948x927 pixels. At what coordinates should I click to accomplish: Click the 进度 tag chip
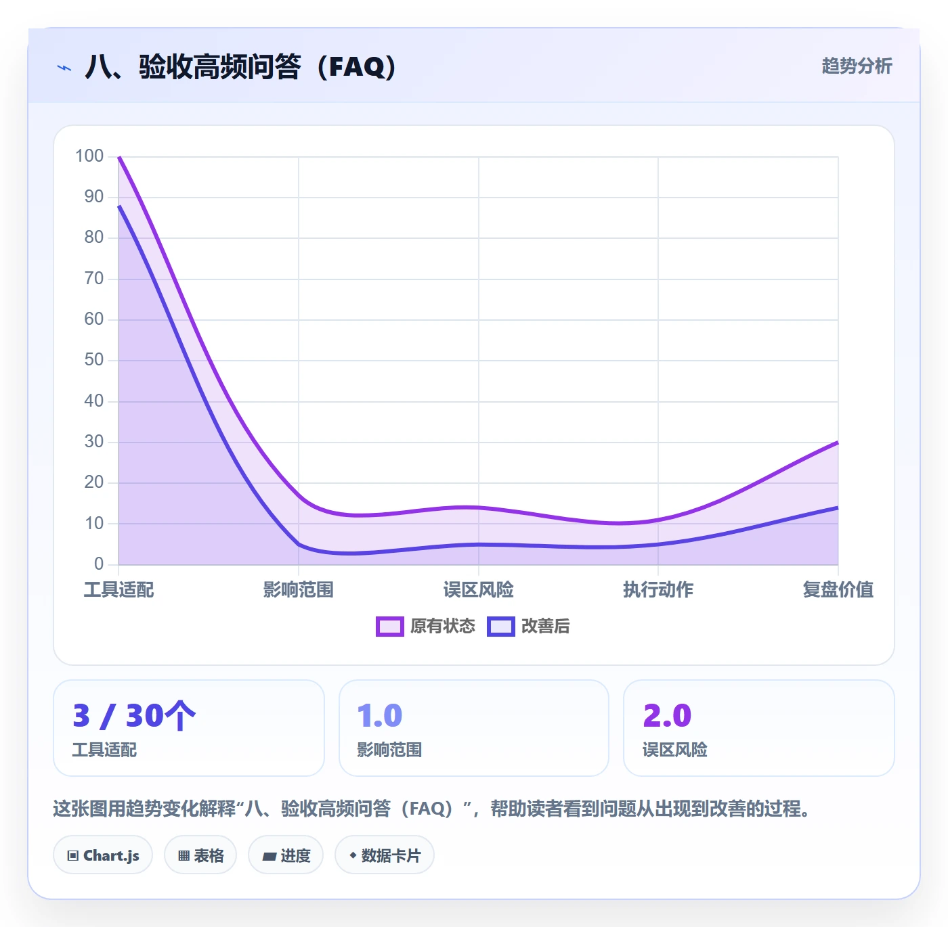click(286, 855)
